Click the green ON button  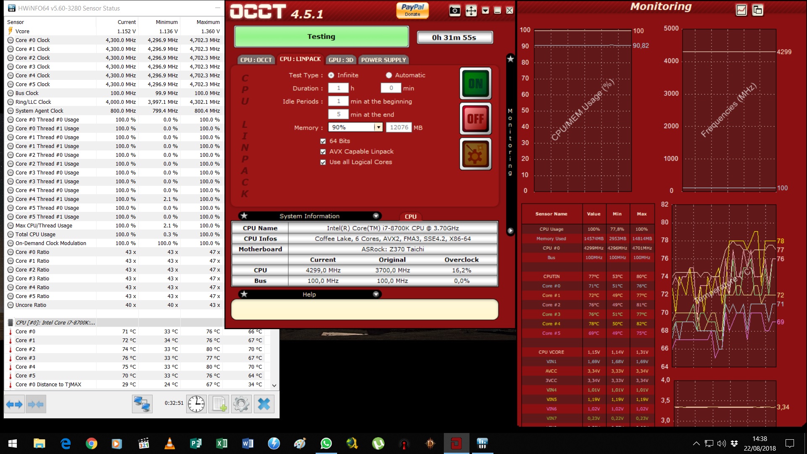[475, 83]
